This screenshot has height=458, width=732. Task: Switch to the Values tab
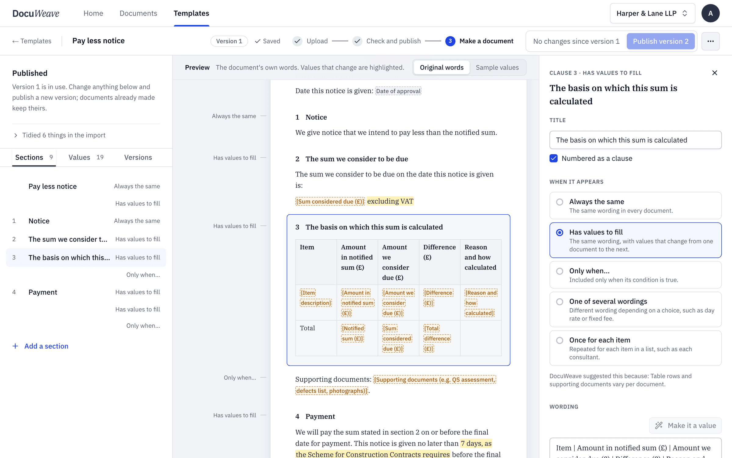click(86, 157)
